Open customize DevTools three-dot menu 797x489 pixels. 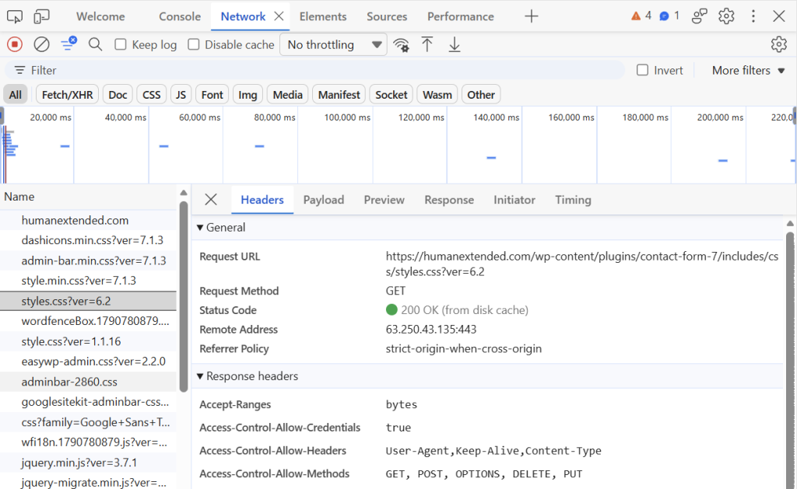point(753,16)
